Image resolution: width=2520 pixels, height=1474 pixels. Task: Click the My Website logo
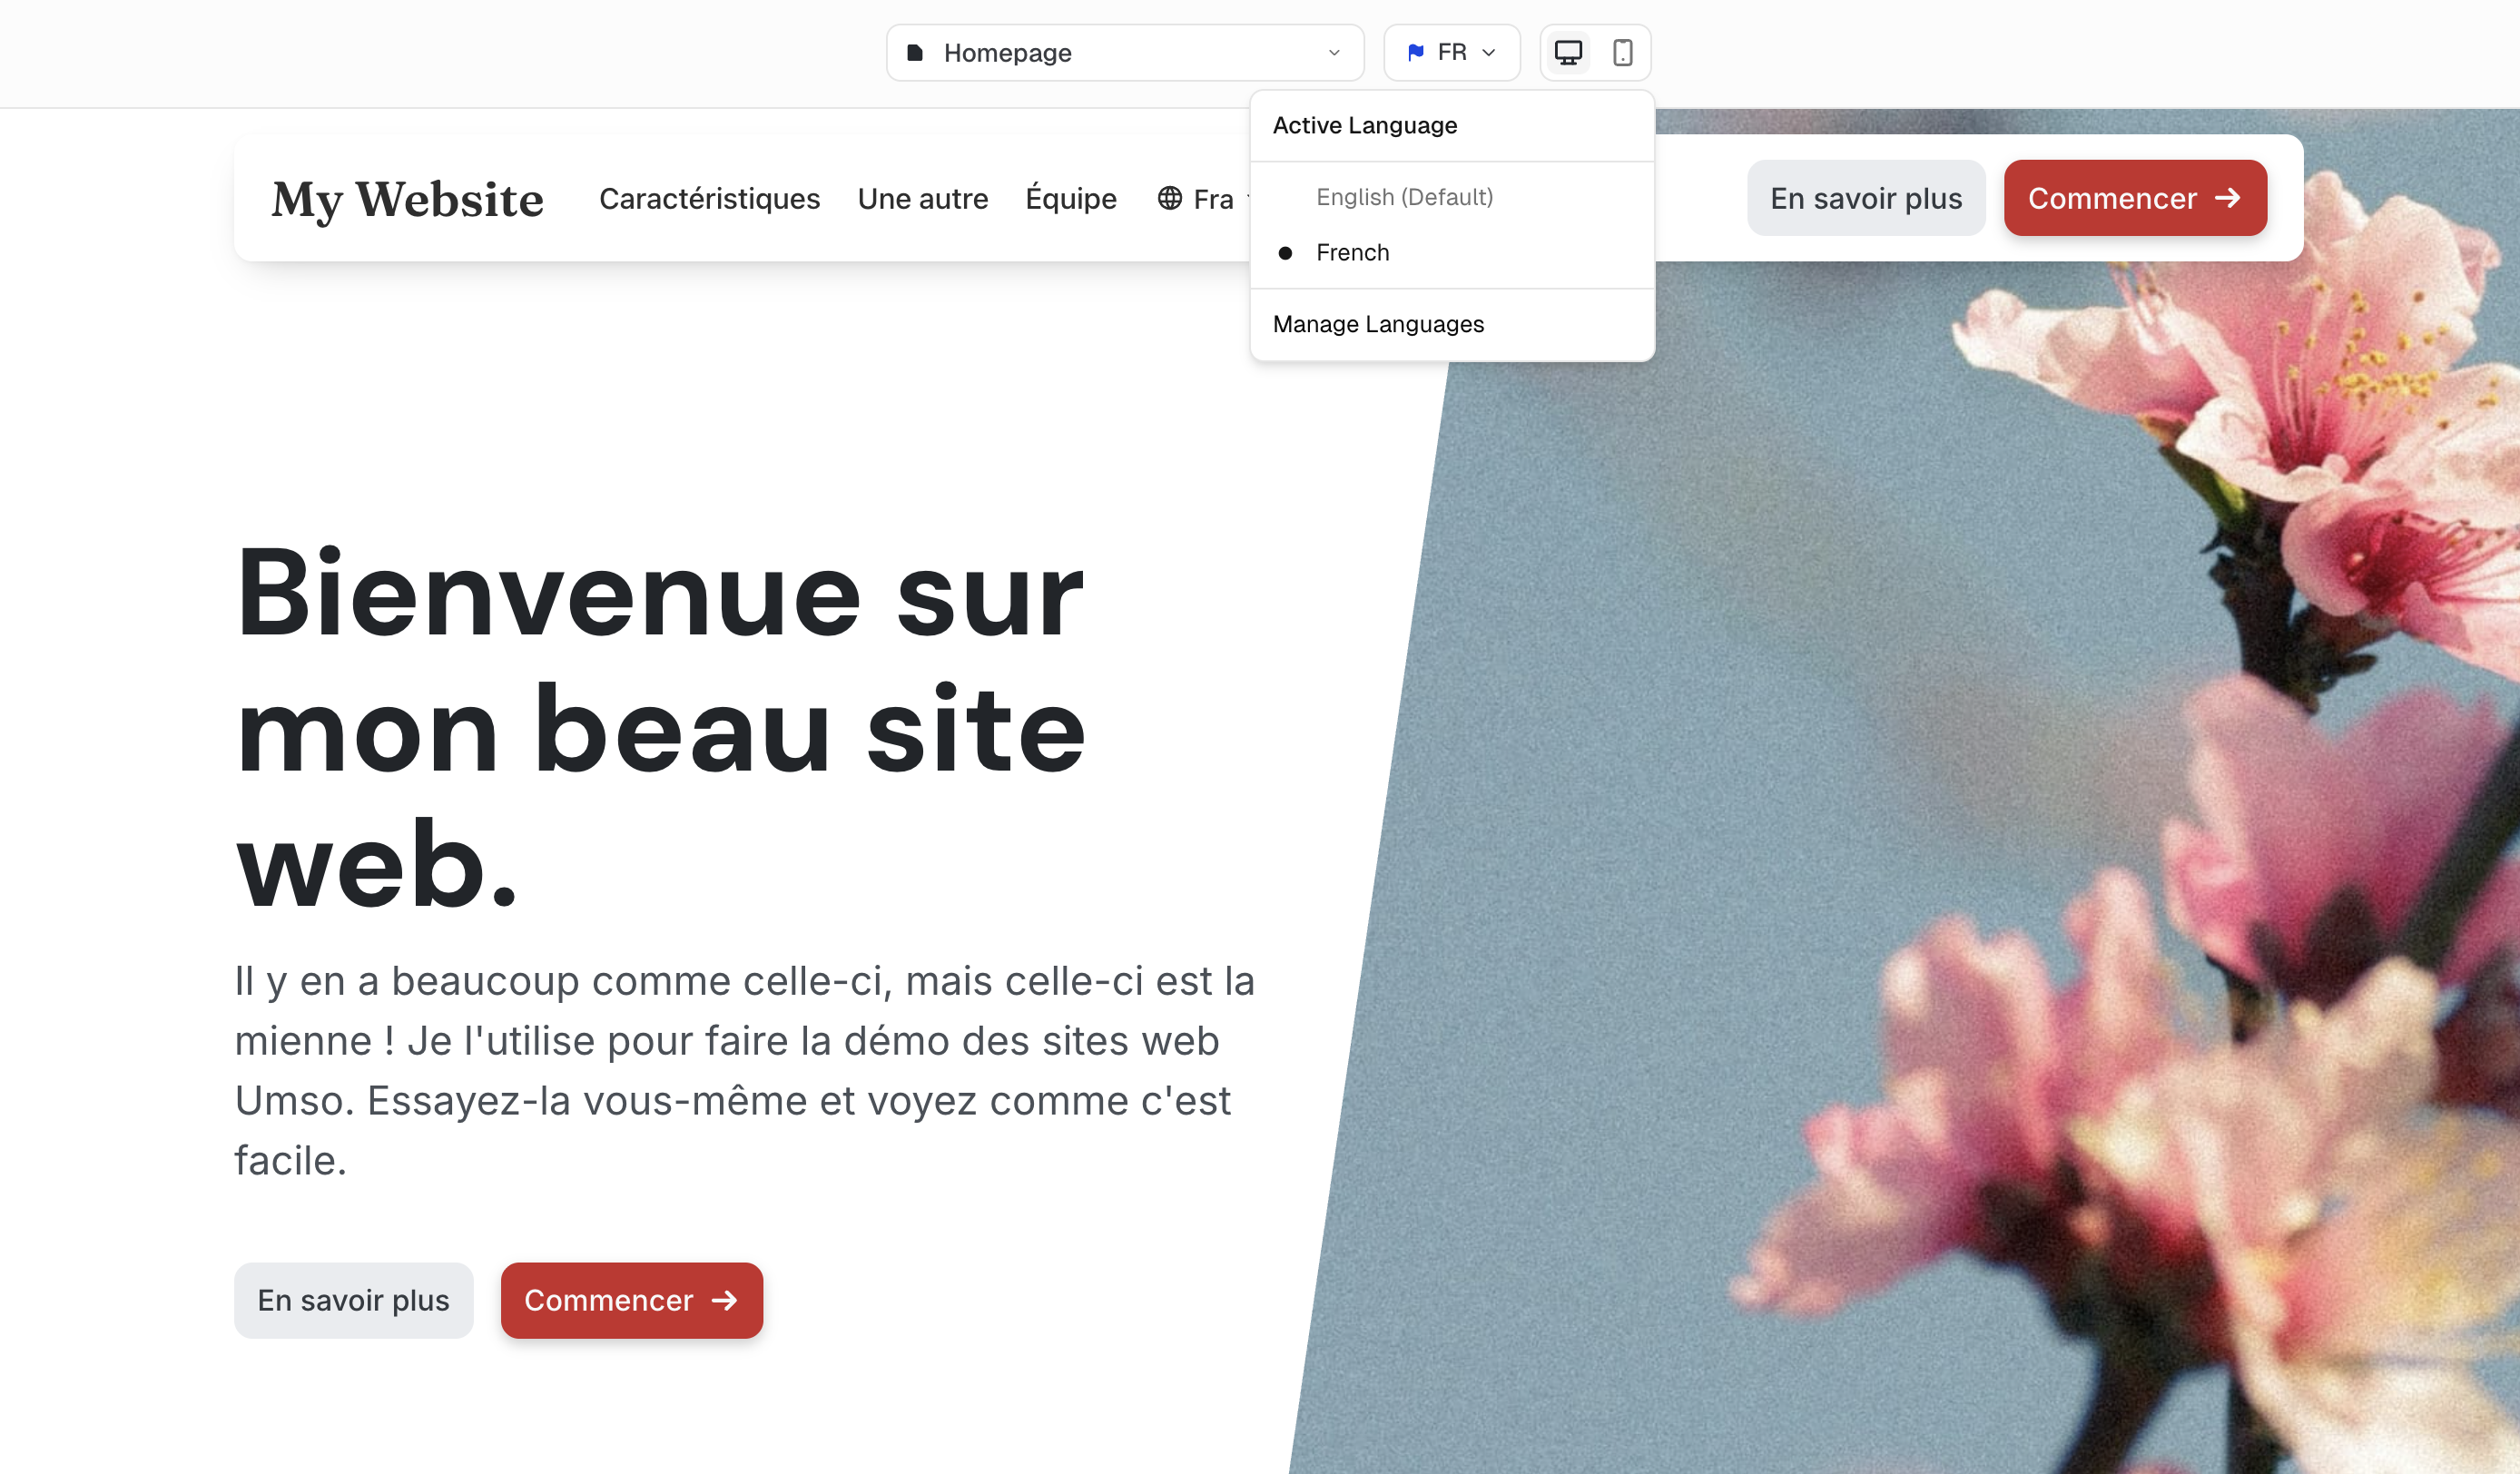[x=407, y=198]
